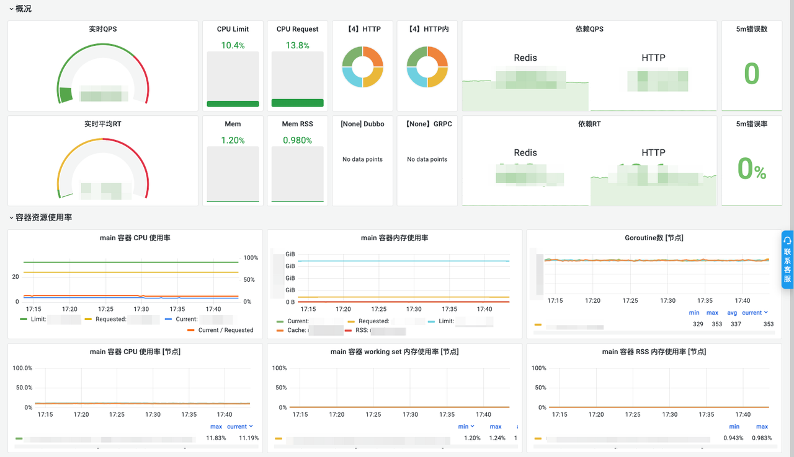This screenshot has width=794, height=457.
Task: Sort CPU 使用率 [节点] legend by max
Action: pos(216,427)
